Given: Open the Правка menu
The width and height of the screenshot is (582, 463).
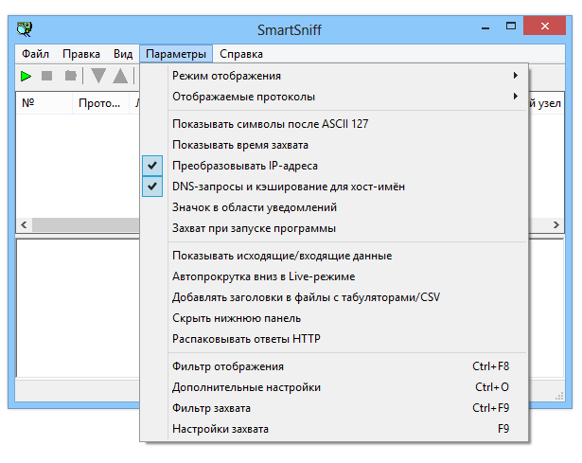Looking at the screenshot, I should point(80,54).
